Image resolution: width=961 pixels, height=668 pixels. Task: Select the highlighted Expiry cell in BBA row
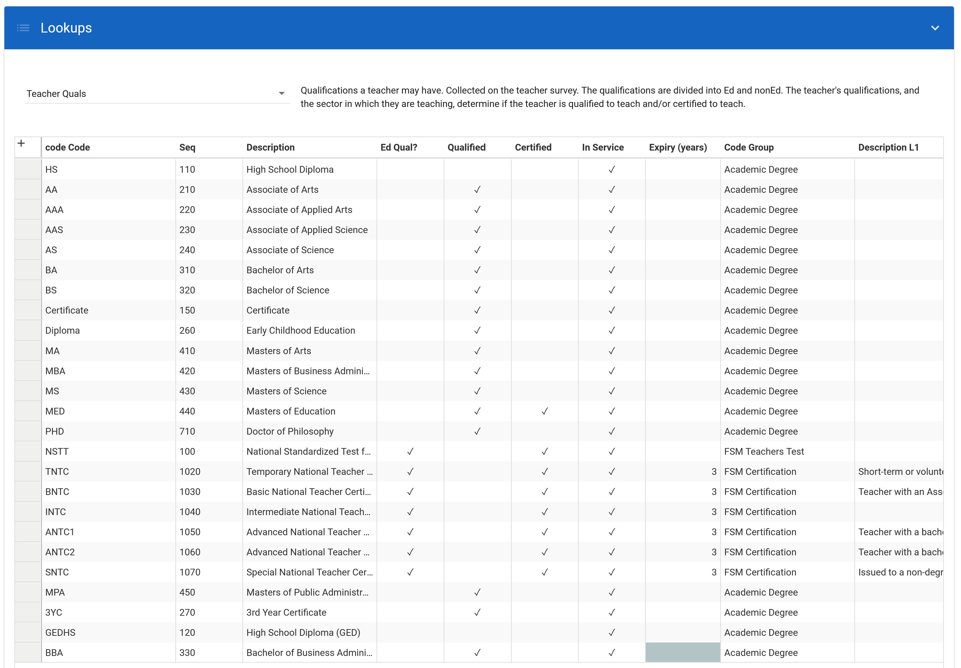pos(682,652)
